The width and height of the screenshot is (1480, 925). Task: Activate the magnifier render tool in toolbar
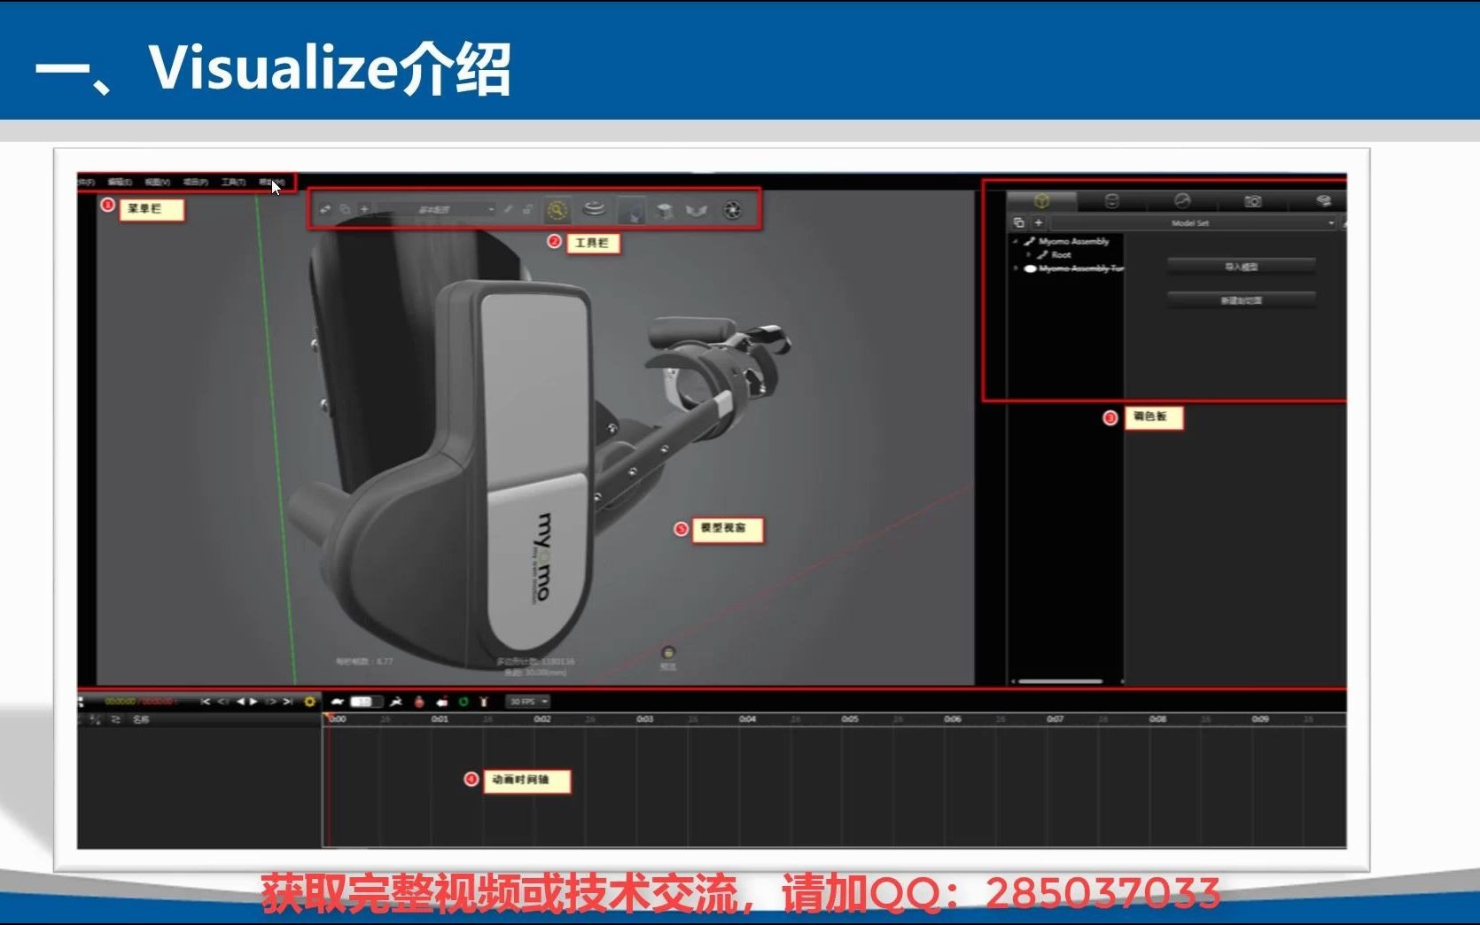(557, 211)
